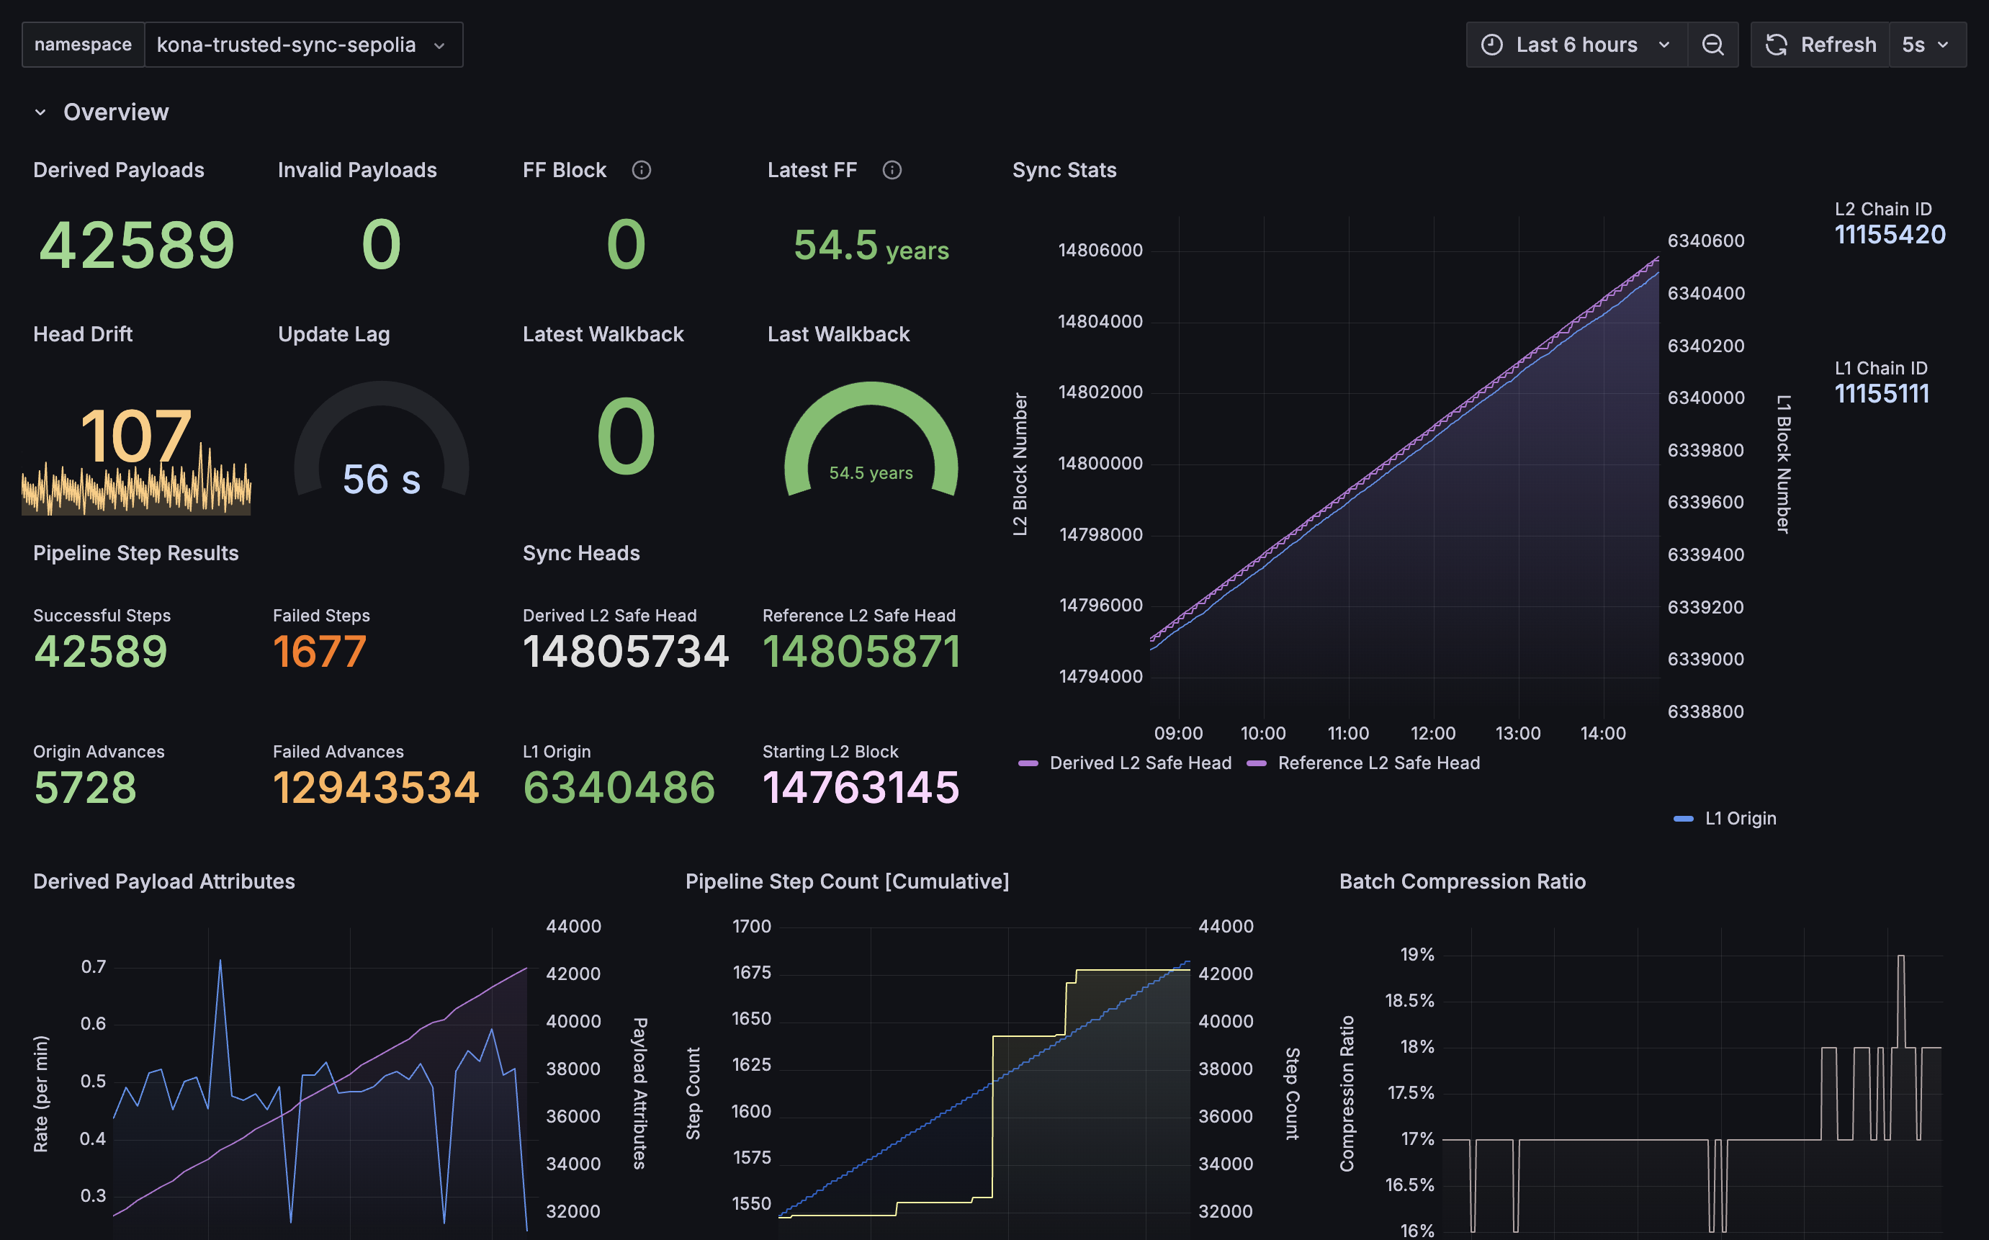
Task: Open the Invalid Payloads panel title
Action: click(356, 170)
